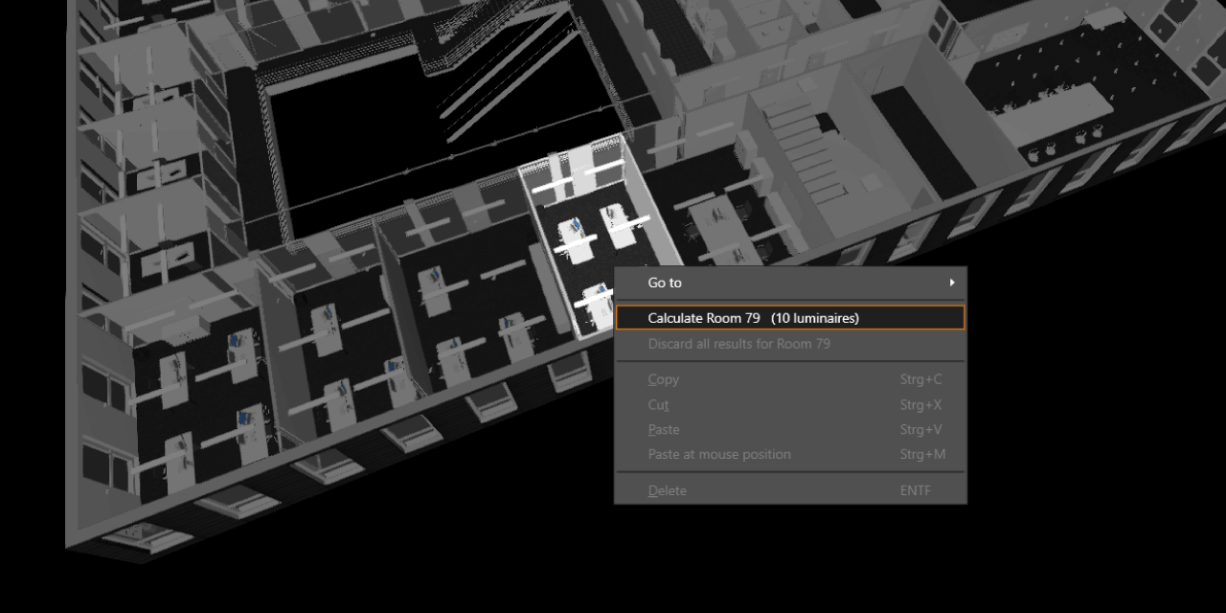
Task: Choose Cut from the context menu
Action: click(x=658, y=405)
